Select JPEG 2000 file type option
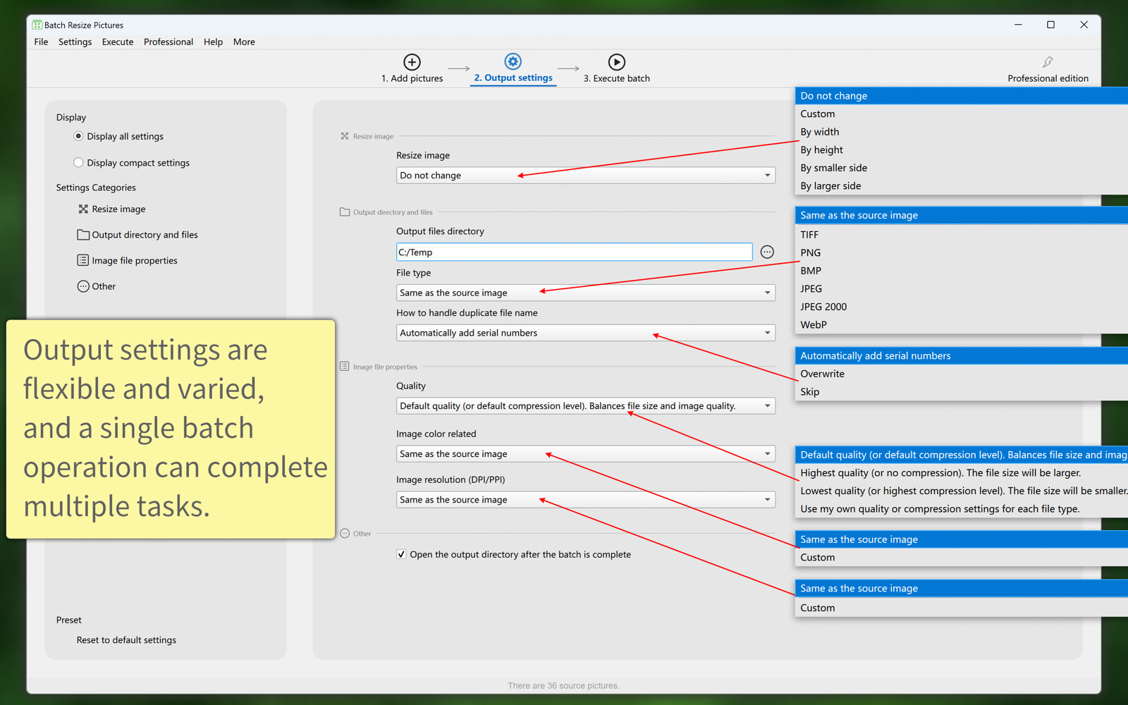 pyautogui.click(x=962, y=307)
